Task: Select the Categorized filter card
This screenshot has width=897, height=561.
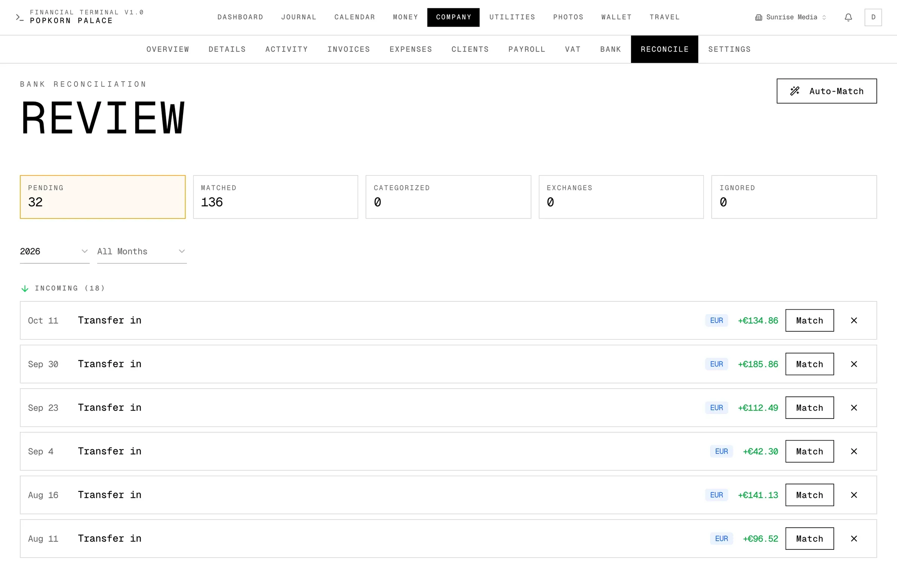Action: click(449, 197)
